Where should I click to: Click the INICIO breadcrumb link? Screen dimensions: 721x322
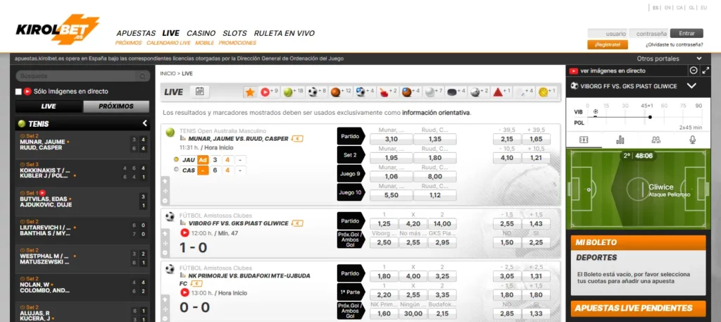click(168, 73)
